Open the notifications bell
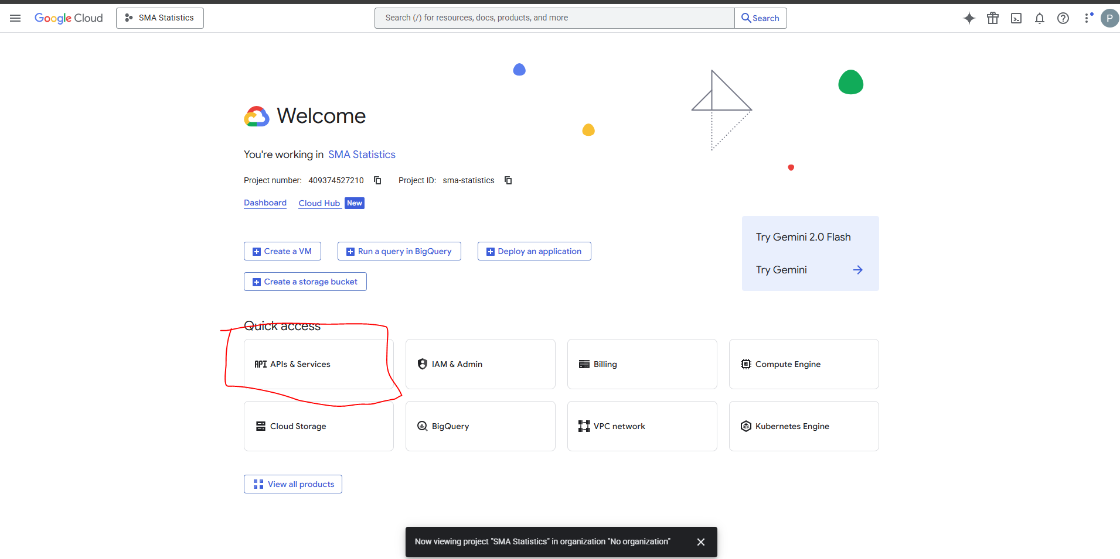The width and height of the screenshot is (1120, 559). point(1040,18)
